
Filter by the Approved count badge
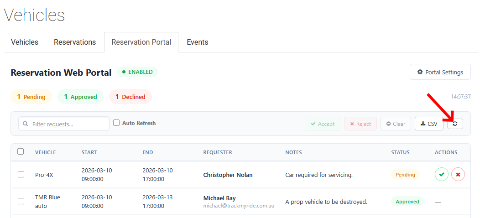[x=80, y=97]
